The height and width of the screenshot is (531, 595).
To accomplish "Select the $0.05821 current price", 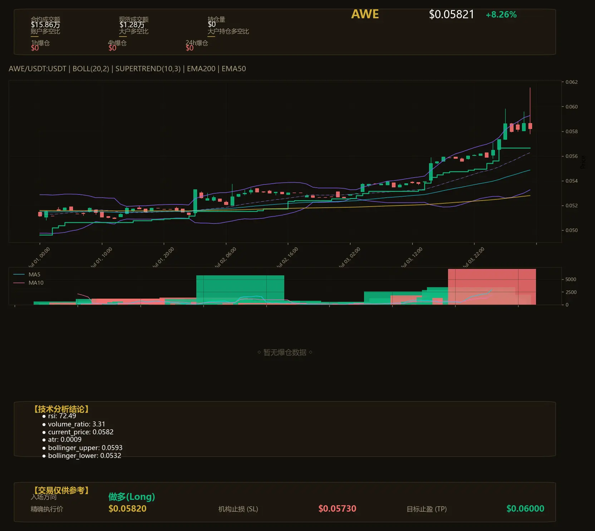I will [x=451, y=15].
